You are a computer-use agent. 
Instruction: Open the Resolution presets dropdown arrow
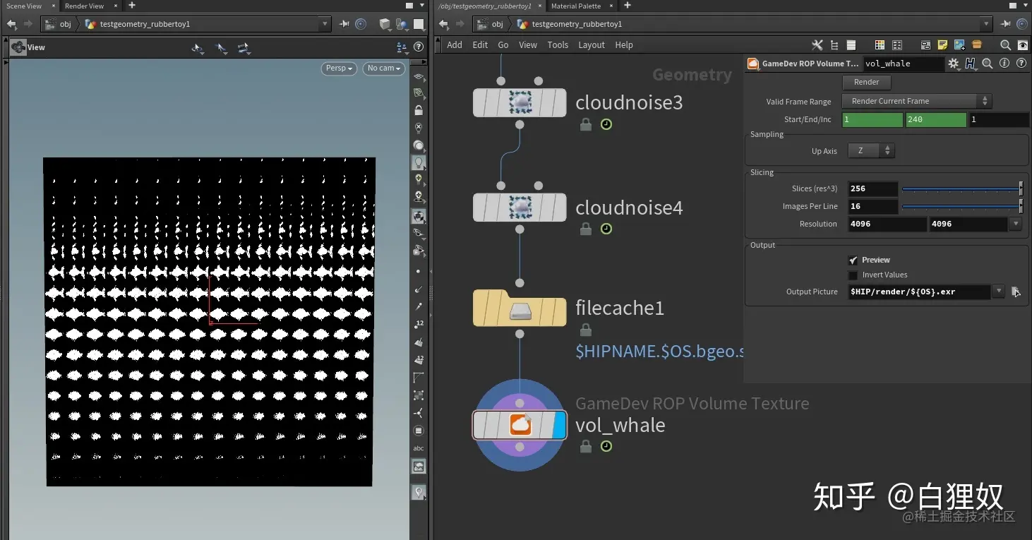point(1015,224)
